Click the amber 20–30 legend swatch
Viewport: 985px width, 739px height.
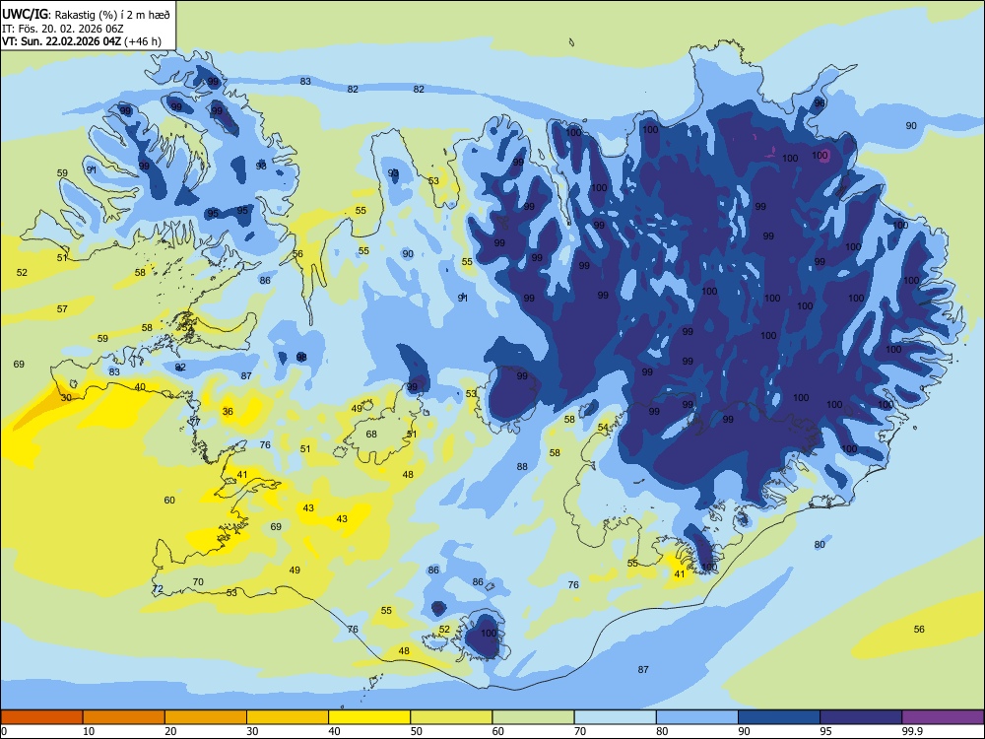point(206,717)
